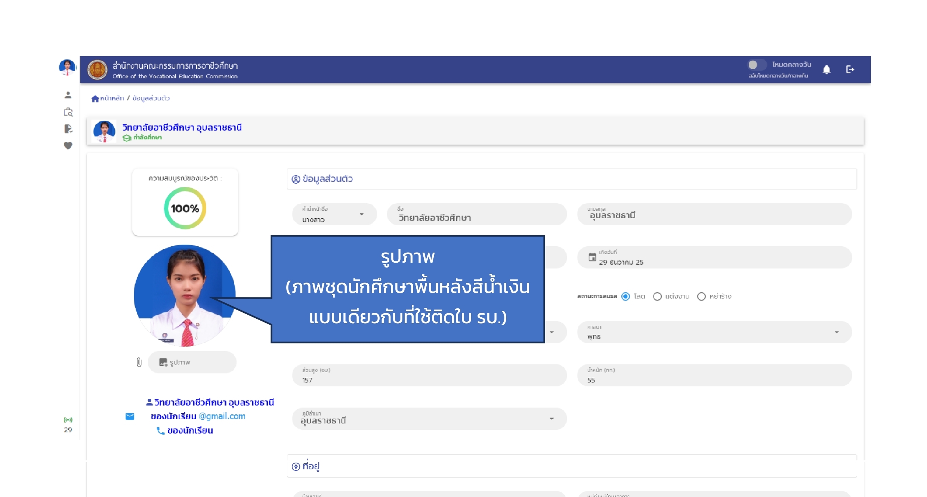Click the @gmail.com email link
Screen dimensions: 927x497
pos(222,416)
